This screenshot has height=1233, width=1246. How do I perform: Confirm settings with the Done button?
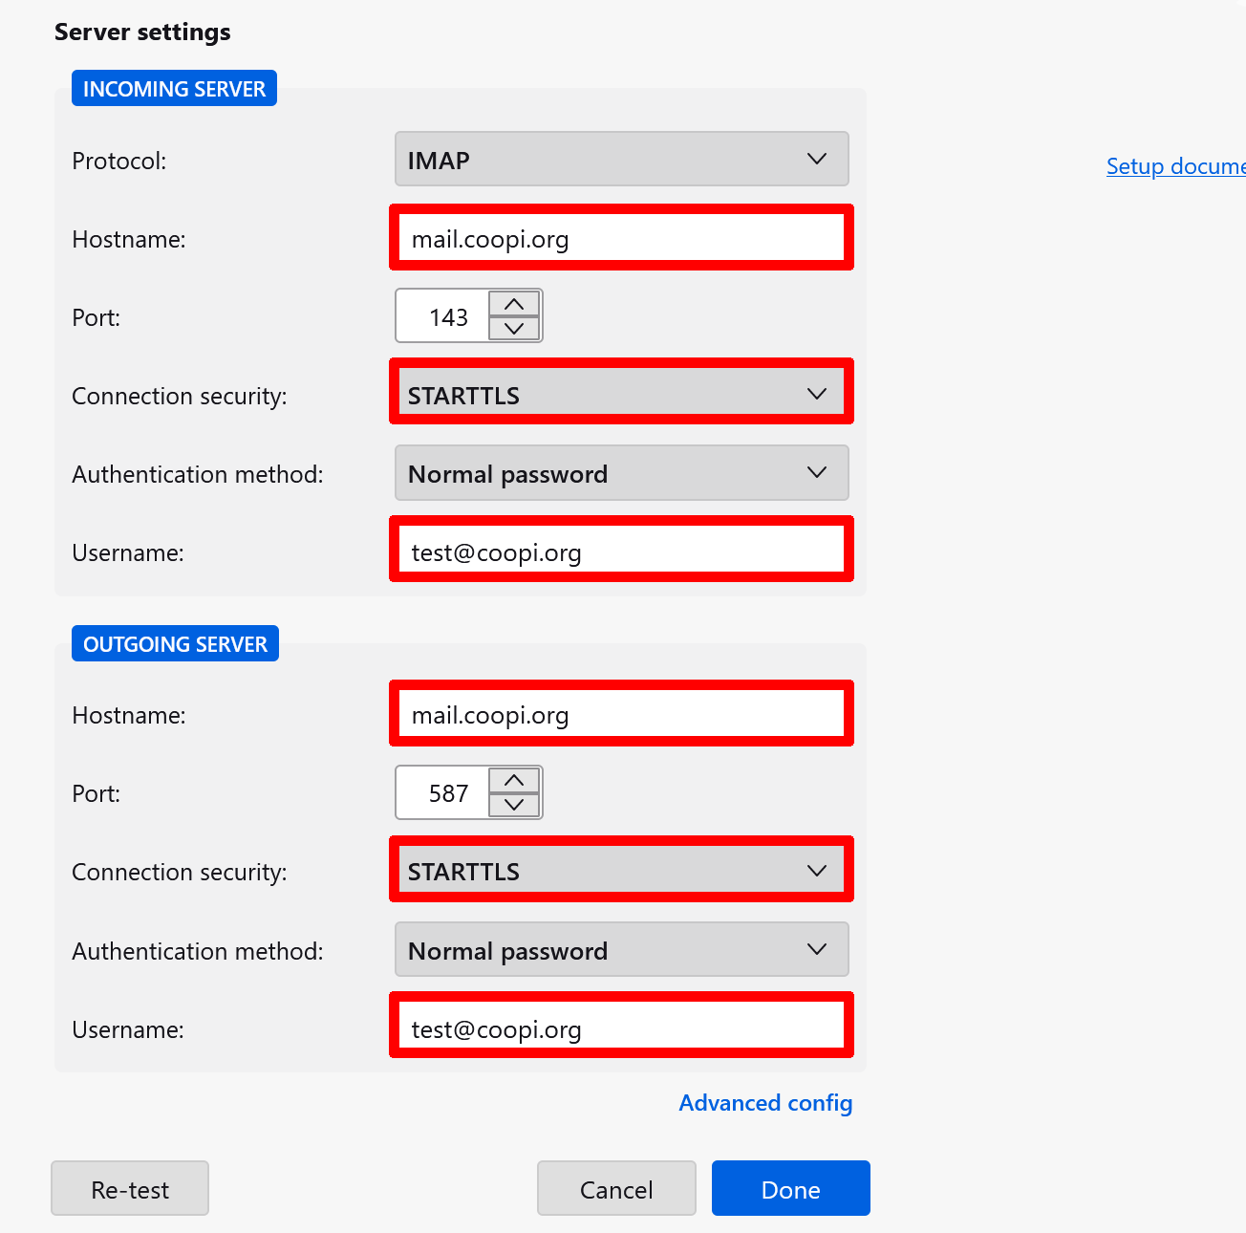pyautogui.click(x=790, y=1188)
